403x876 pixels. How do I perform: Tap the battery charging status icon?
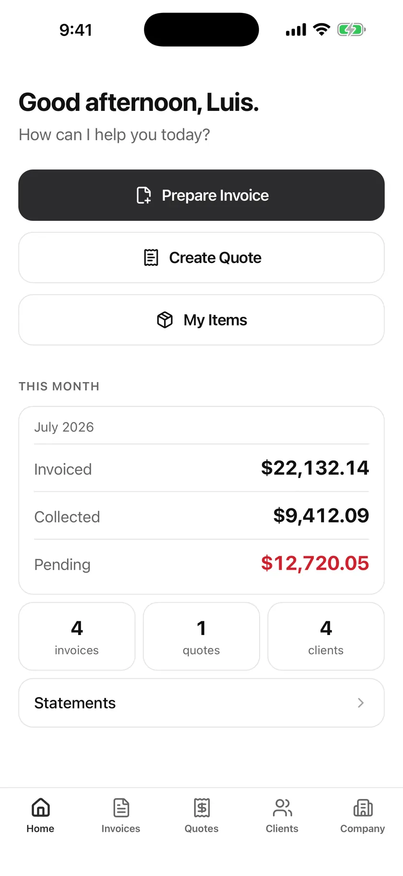click(x=352, y=30)
